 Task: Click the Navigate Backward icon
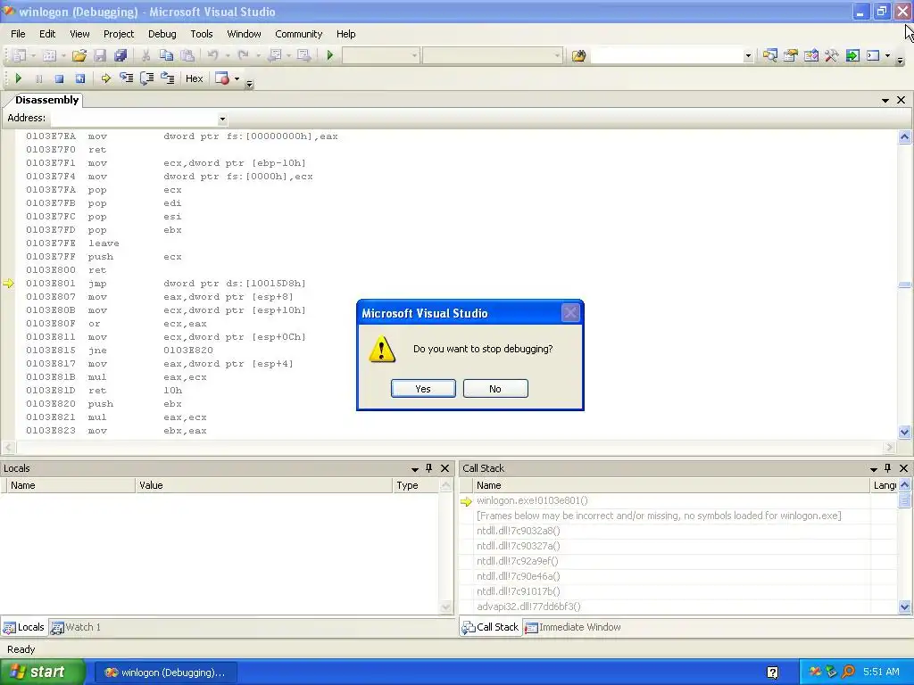(275, 55)
